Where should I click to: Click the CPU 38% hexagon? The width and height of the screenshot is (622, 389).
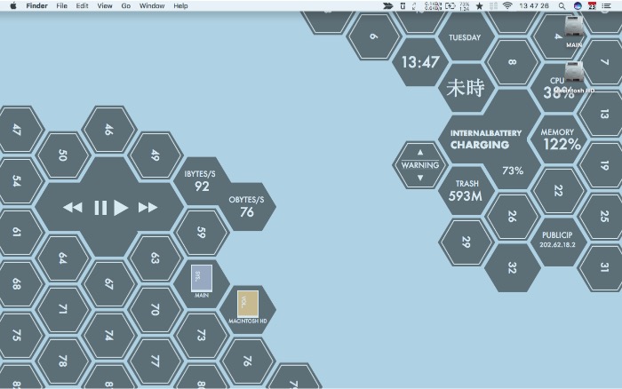pos(558,88)
